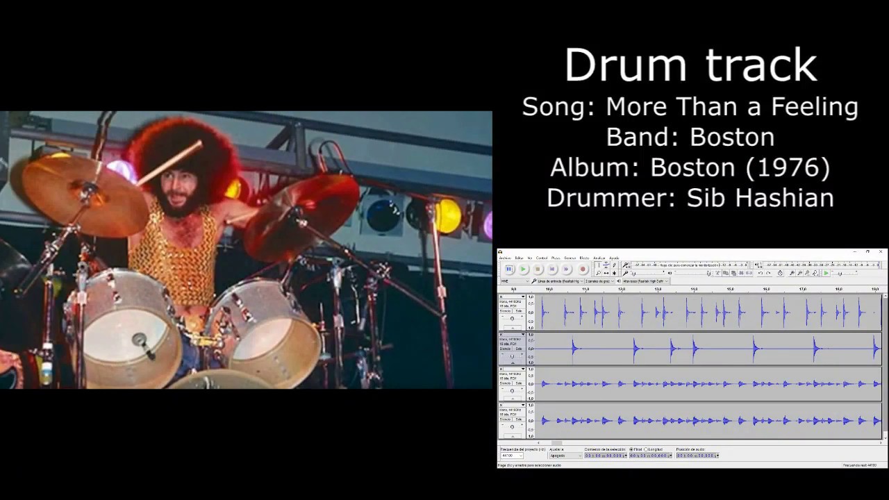Open the Línea de entrada recording device dropdown

560,281
